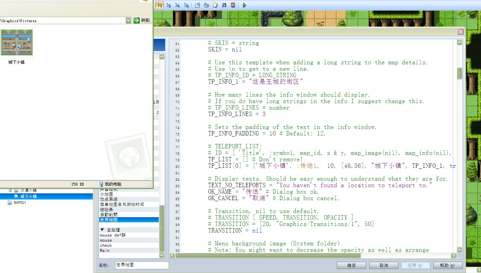Screen dimensions: 481x273
Task: Open the 城下小镇 picture thumbnail
Action: [17, 43]
